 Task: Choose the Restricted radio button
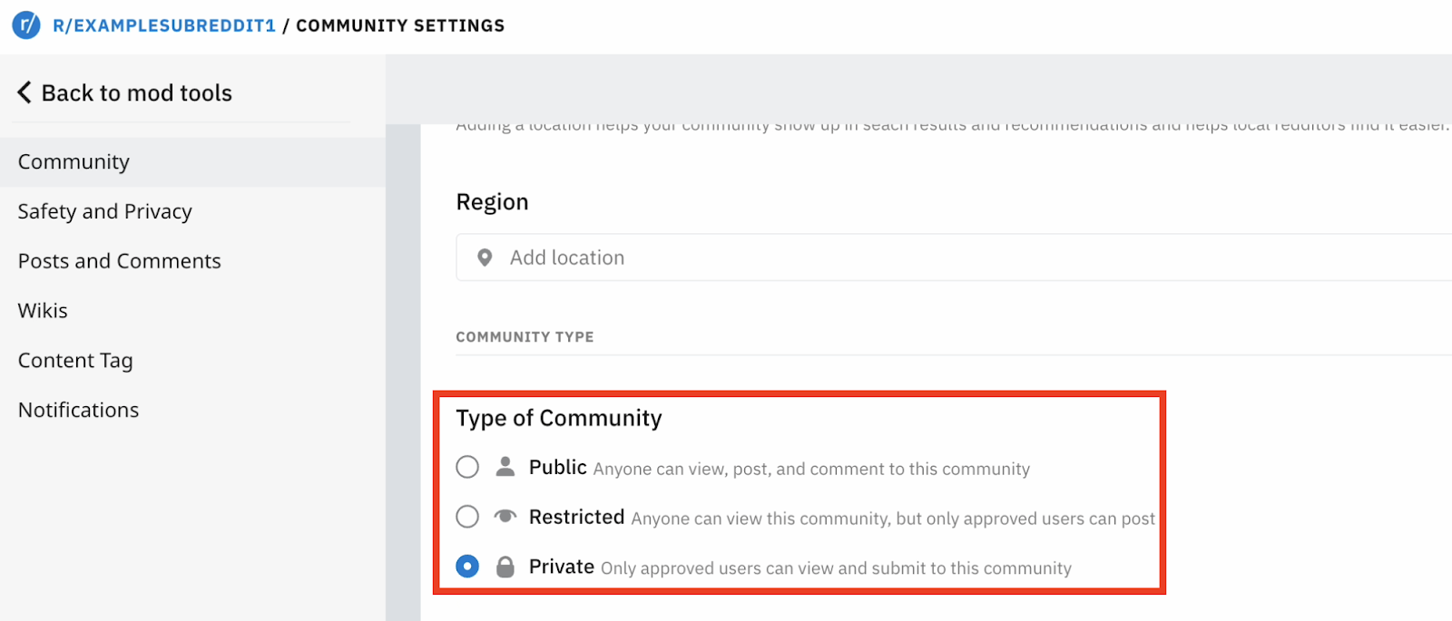pos(467,517)
